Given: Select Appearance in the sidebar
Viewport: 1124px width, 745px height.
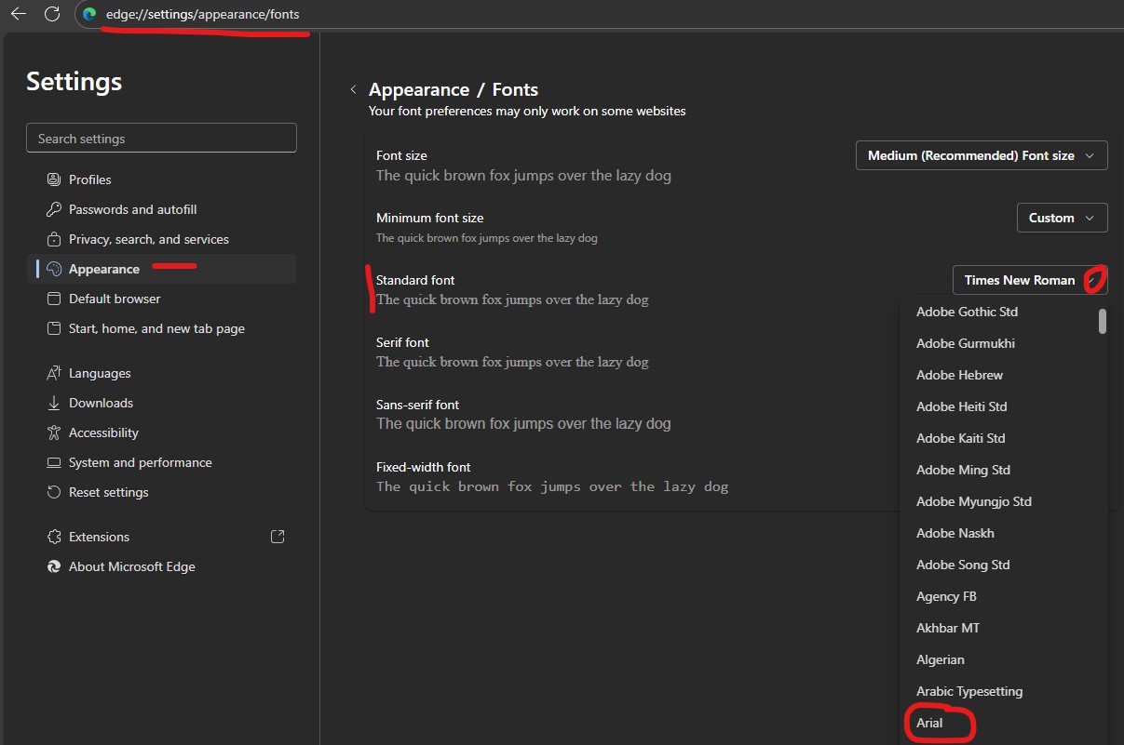Looking at the screenshot, I should click(162, 269).
